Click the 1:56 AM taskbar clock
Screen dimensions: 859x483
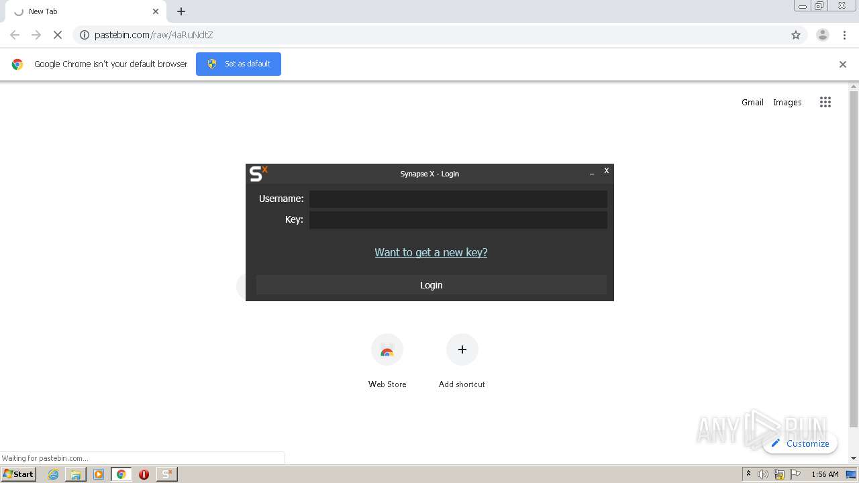tap(825, 474)
